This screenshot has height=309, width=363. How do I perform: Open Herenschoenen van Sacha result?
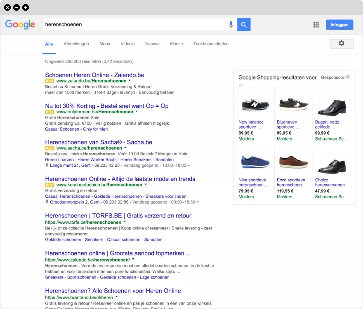pos(99,142)
